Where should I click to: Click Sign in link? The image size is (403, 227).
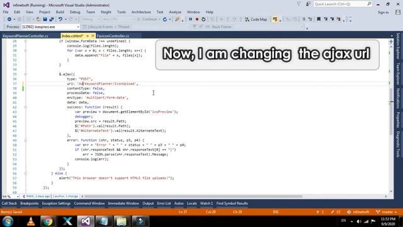coord(383,13)
